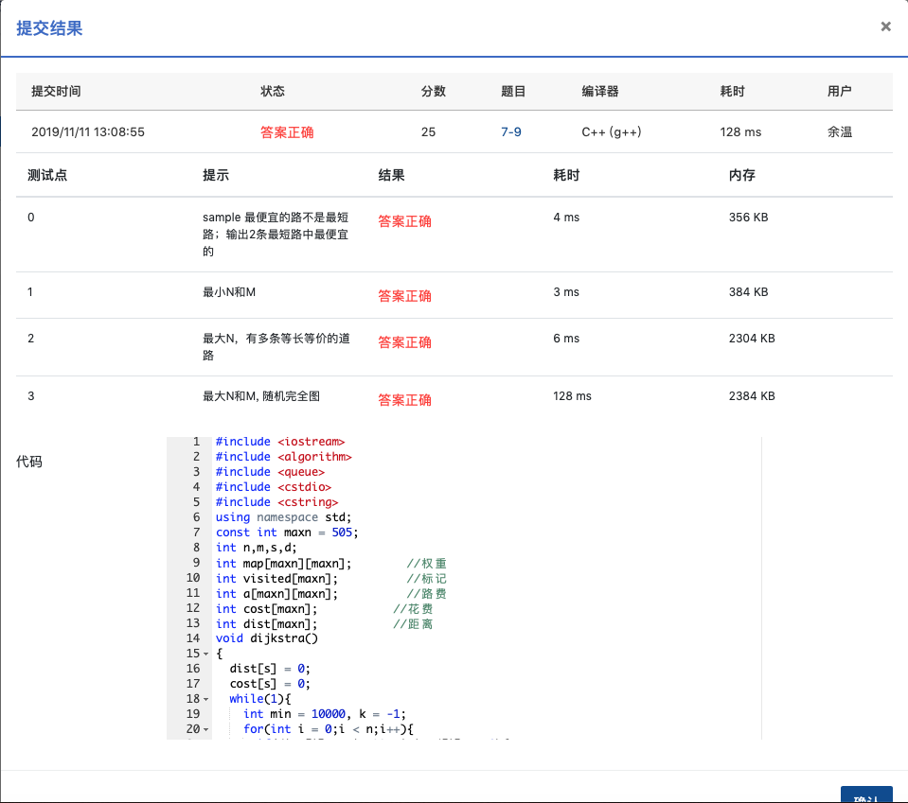Click the code line const int maxn = 505
The image size is (908, 803).
[x=287, y=532]
